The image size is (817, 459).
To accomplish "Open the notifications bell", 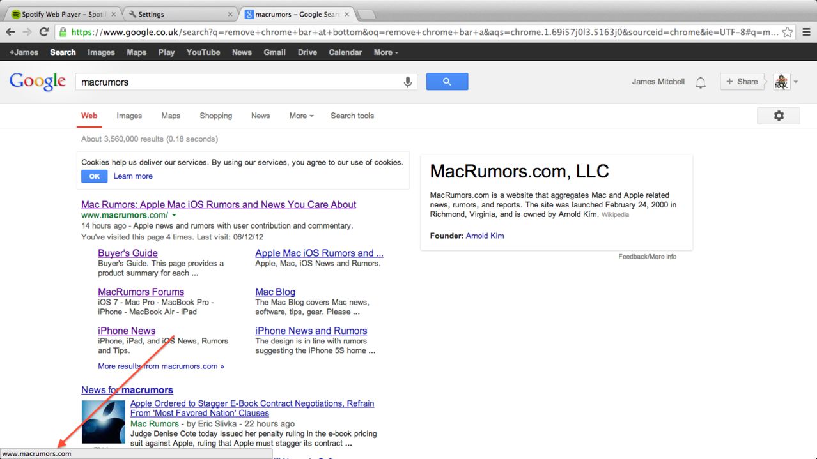I will 701,82.
